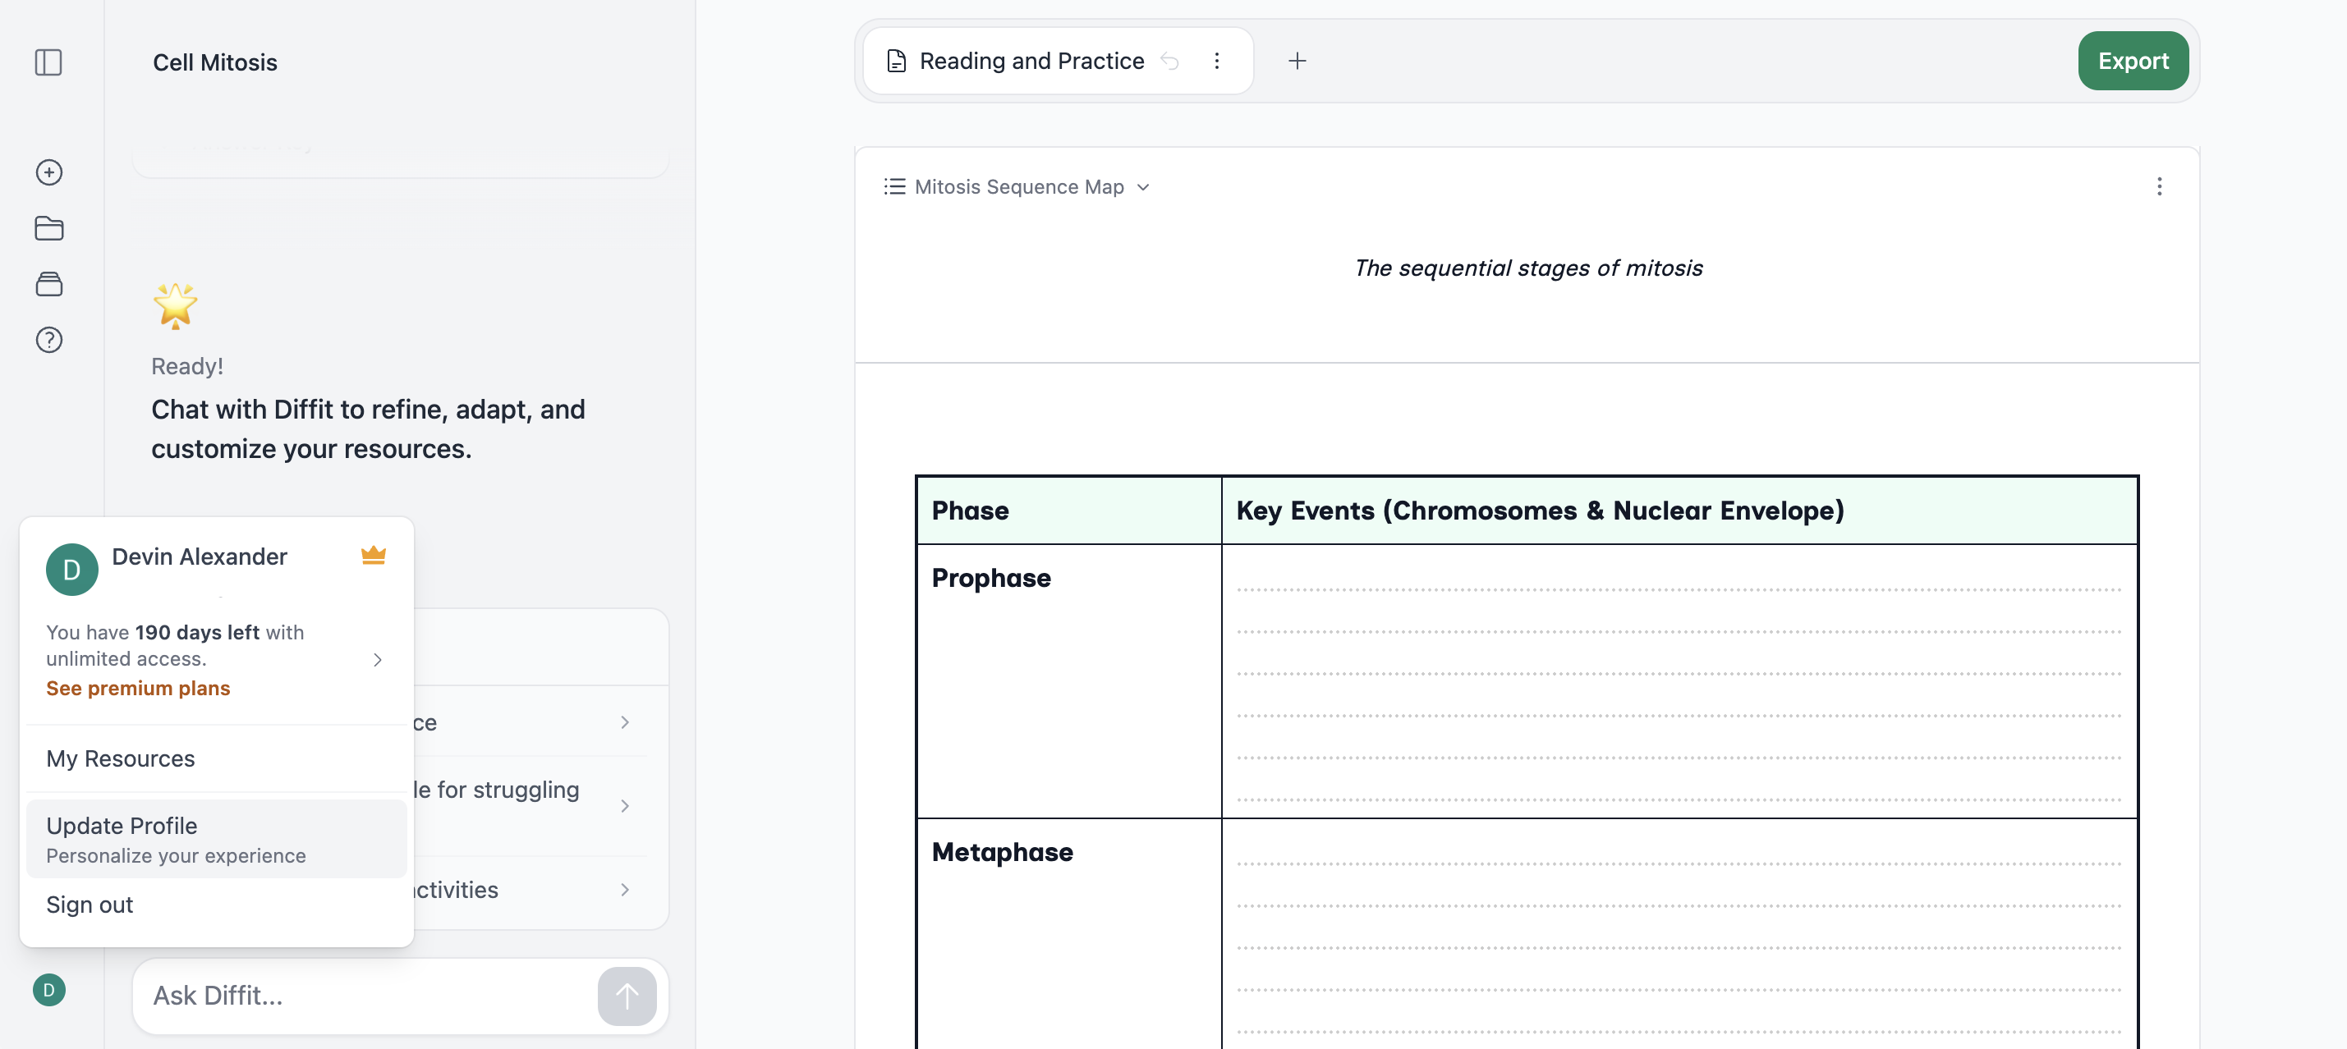Click the chevron beside 190 days left
Image resolution: width=2347 pixels, height=1049 pixels.
(377, 659)
